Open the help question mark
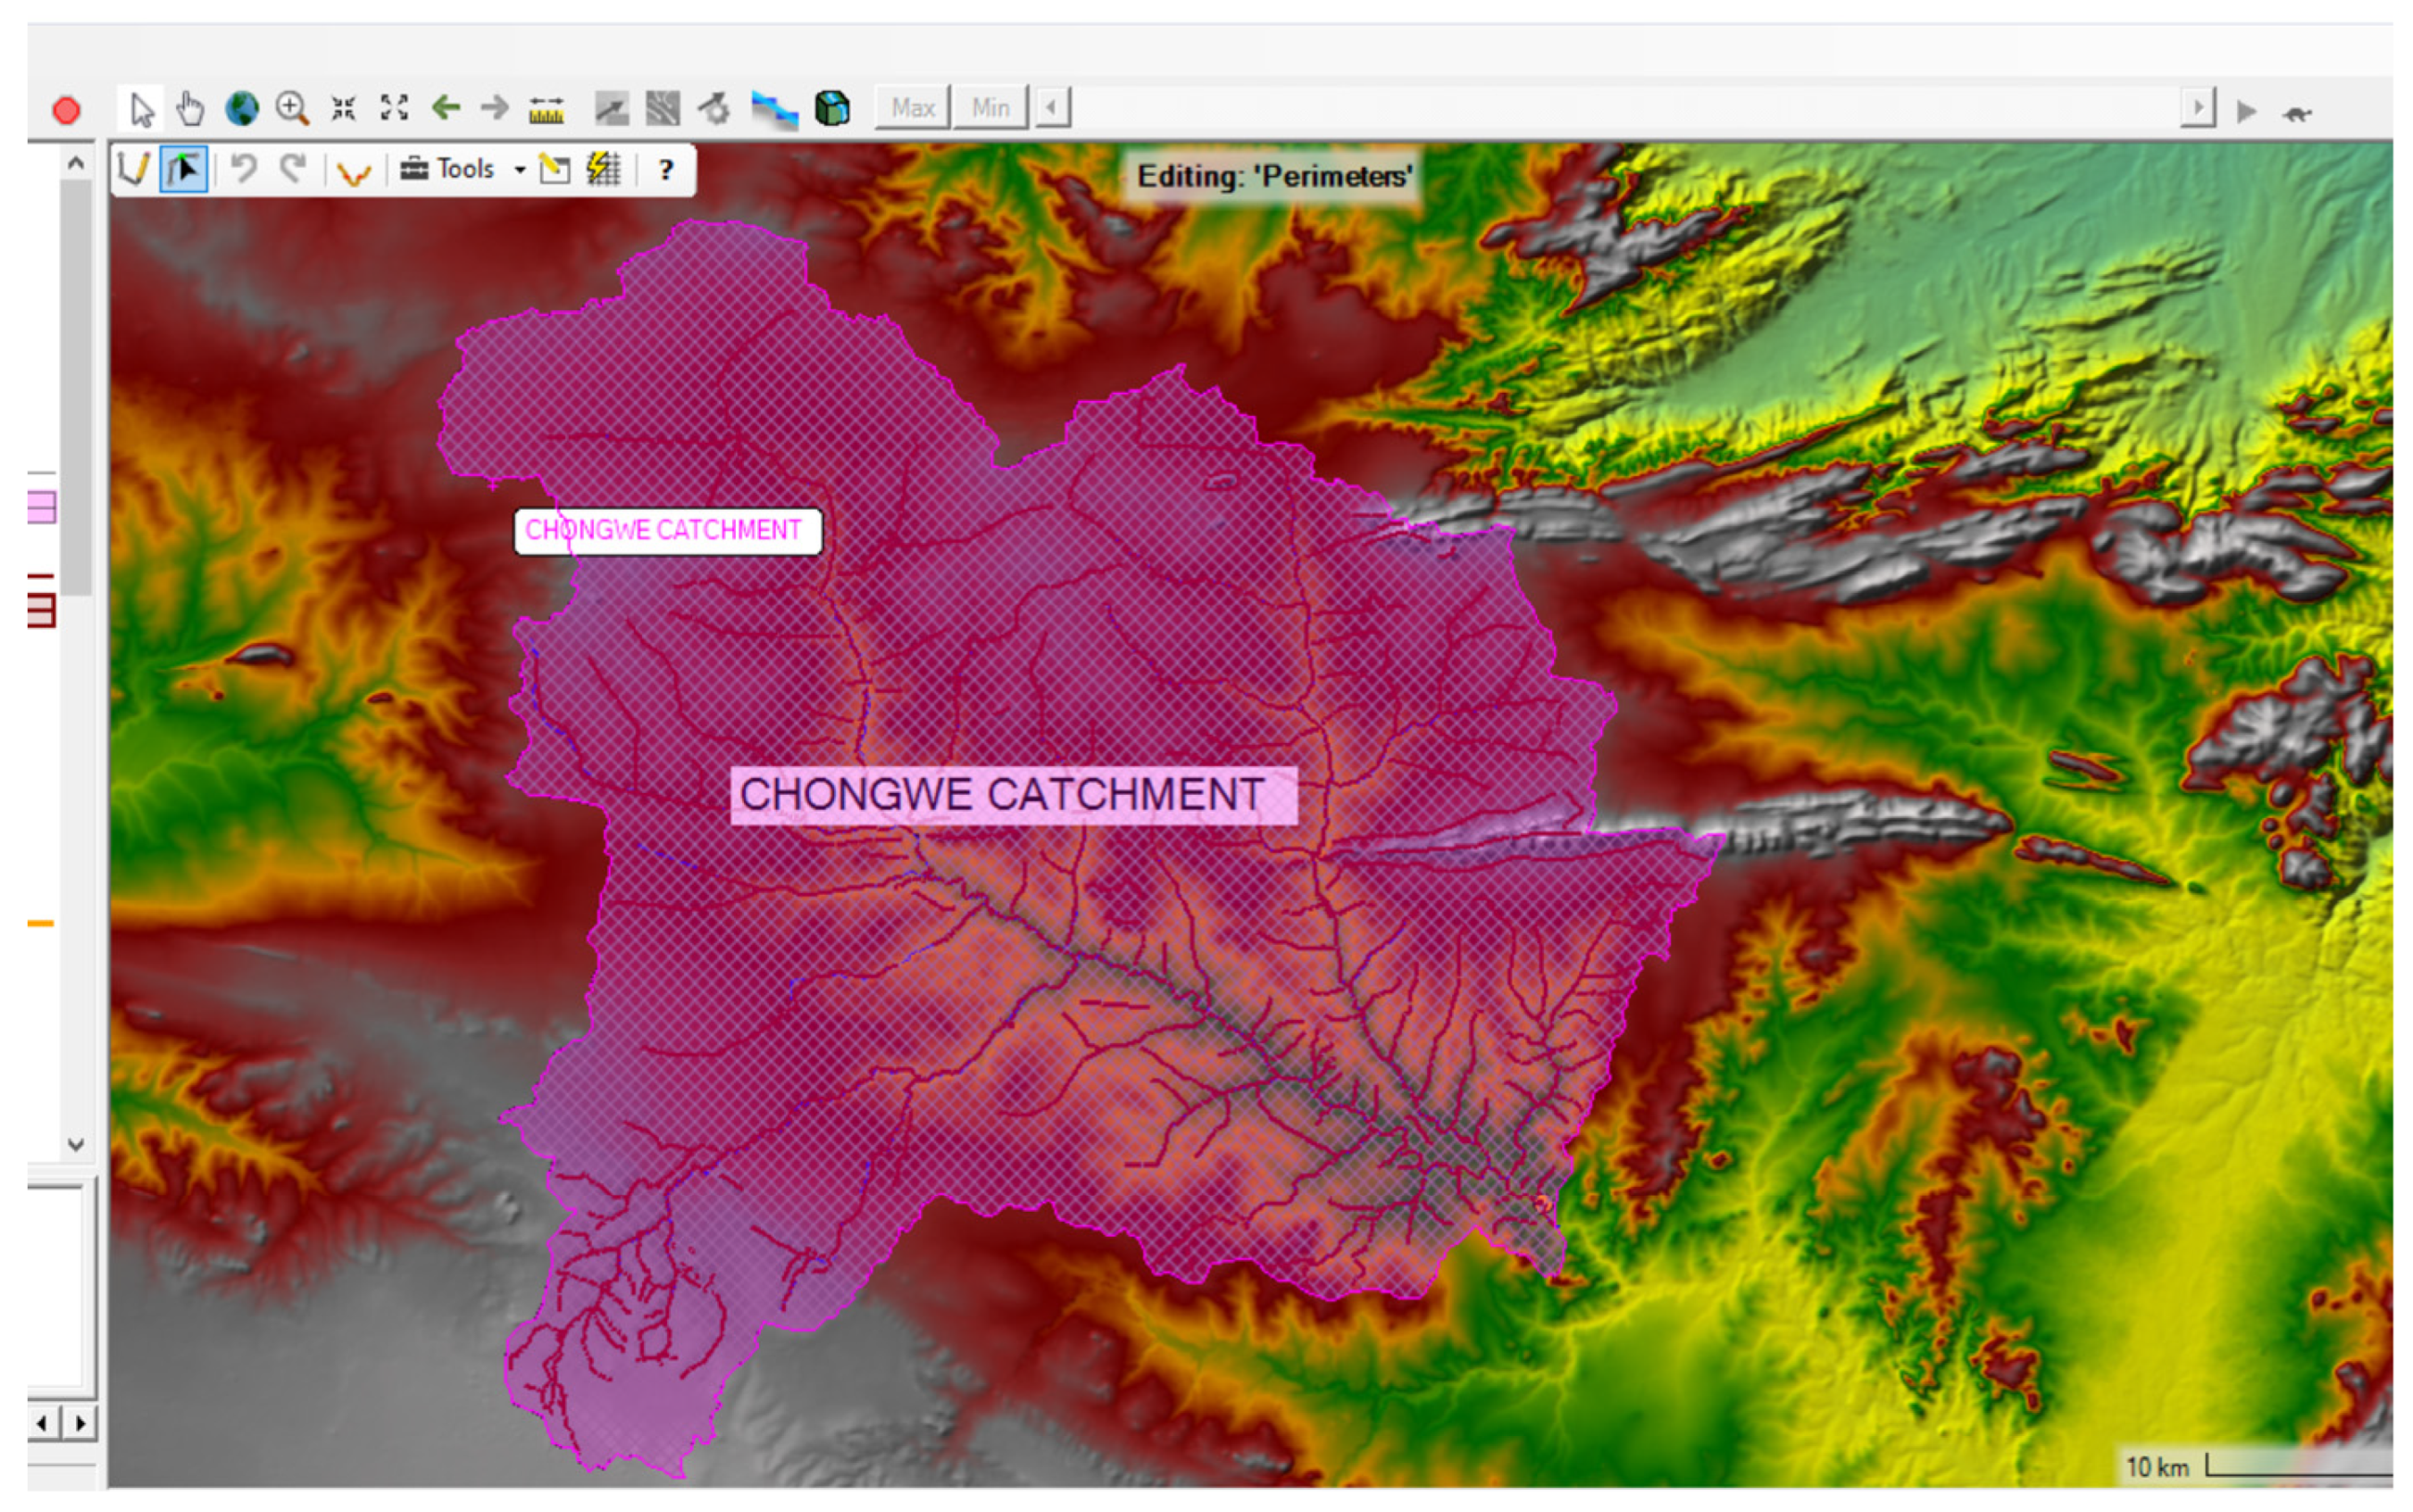Screen dimensions: 2413x1512 click(x=666, y=169)
